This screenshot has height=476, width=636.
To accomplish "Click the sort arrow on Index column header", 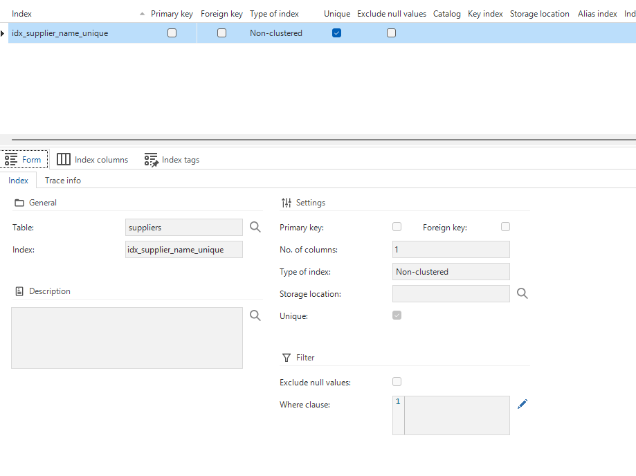I will click(x=142, y=14).
